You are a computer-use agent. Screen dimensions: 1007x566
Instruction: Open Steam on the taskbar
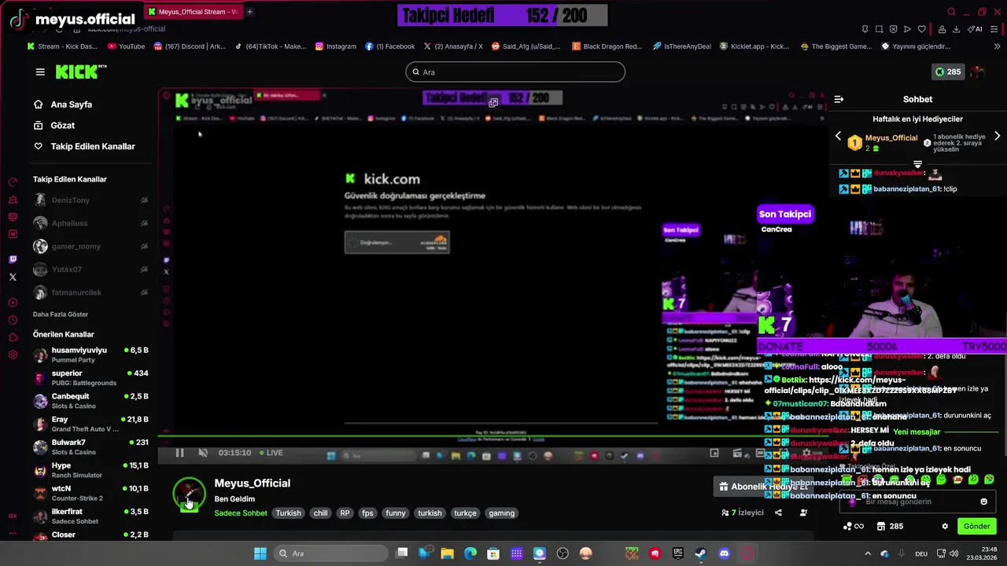700,553
